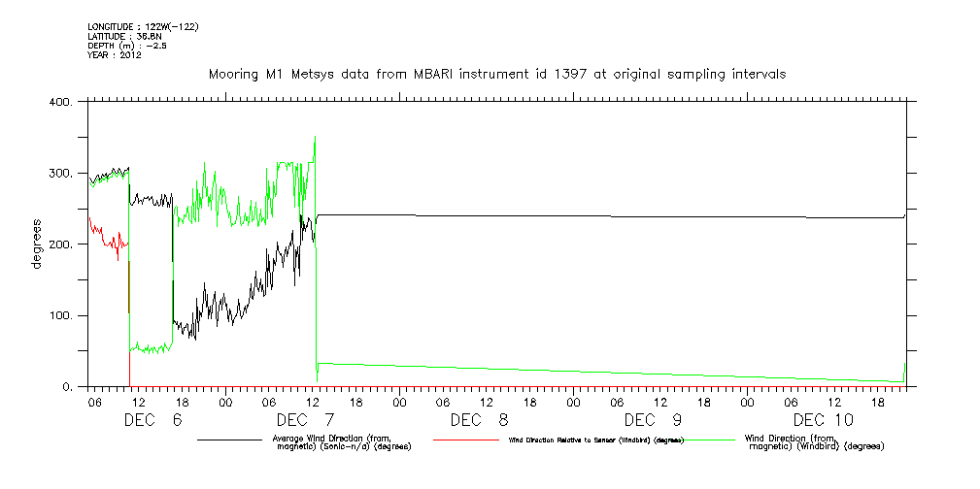Select the YEAR : 2012 header line
980x489 pixels.
click(115, 55)
